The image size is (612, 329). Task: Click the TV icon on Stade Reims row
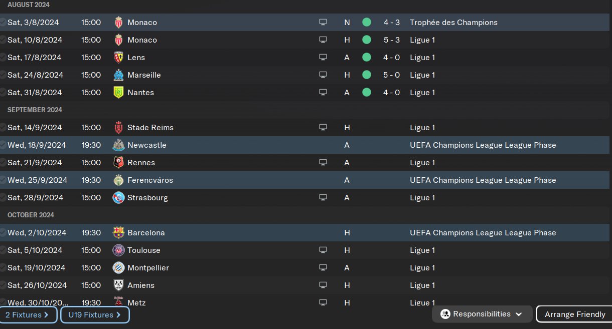(323, 128)
